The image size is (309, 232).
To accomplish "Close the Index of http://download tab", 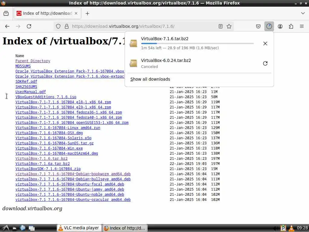I will pos(76,13).
